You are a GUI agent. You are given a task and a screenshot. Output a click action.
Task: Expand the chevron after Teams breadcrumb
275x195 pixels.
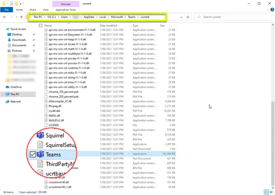[138, 17]
